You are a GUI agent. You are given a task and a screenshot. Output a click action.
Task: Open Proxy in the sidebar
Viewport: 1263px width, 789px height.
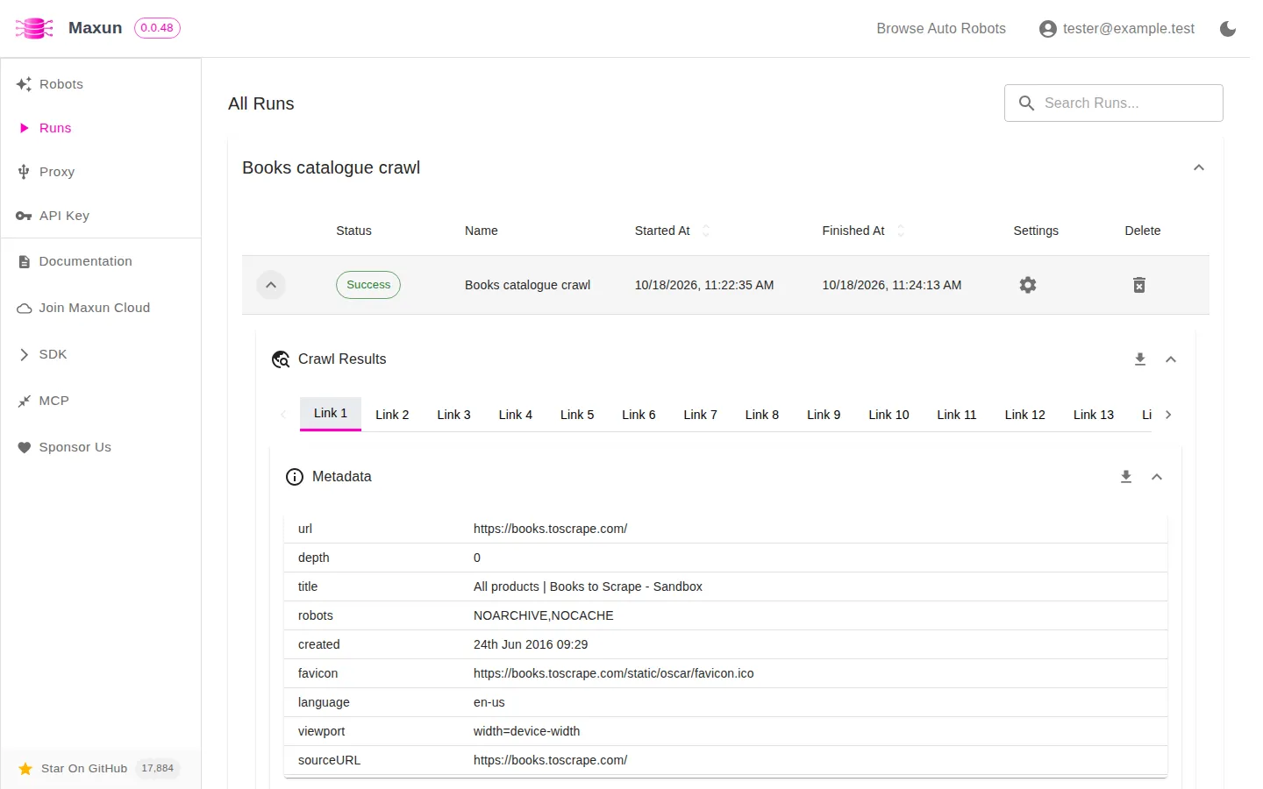(x=101, y=172)
